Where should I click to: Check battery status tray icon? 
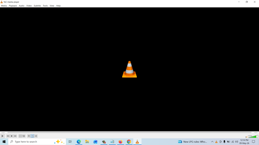(x=228, y=141)
